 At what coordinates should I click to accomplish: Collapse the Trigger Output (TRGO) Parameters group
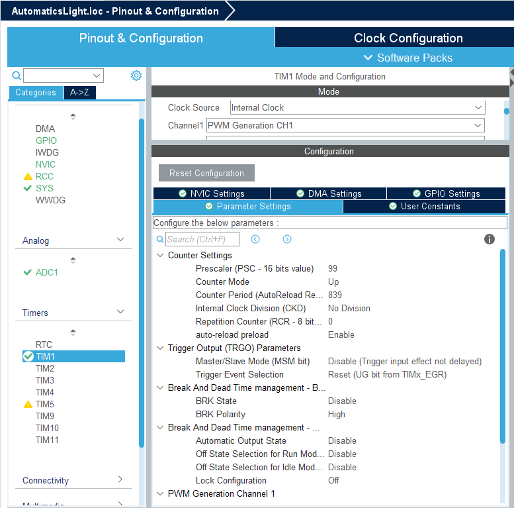[159, 348]
